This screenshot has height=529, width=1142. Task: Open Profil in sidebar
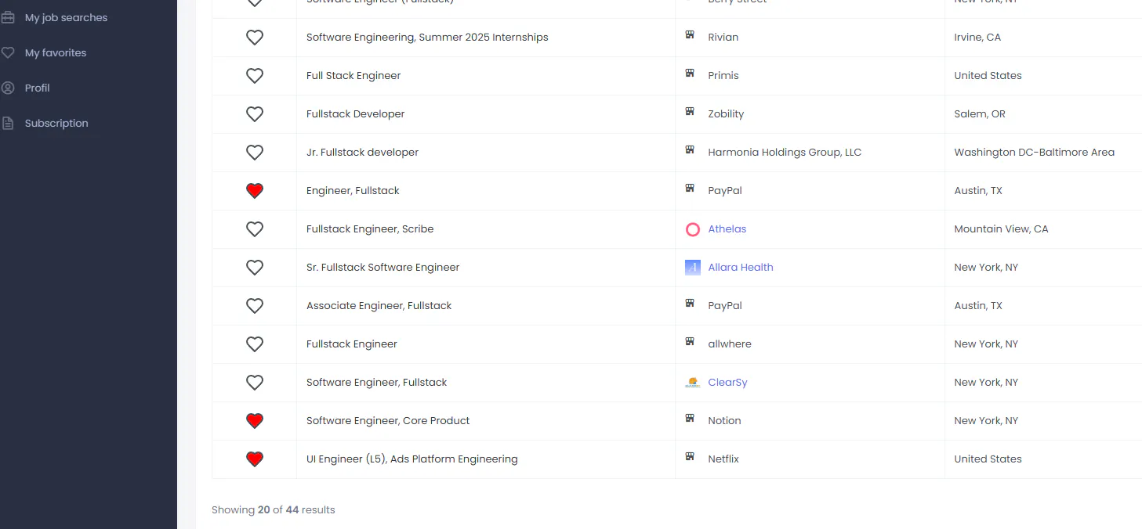(37, 88)
